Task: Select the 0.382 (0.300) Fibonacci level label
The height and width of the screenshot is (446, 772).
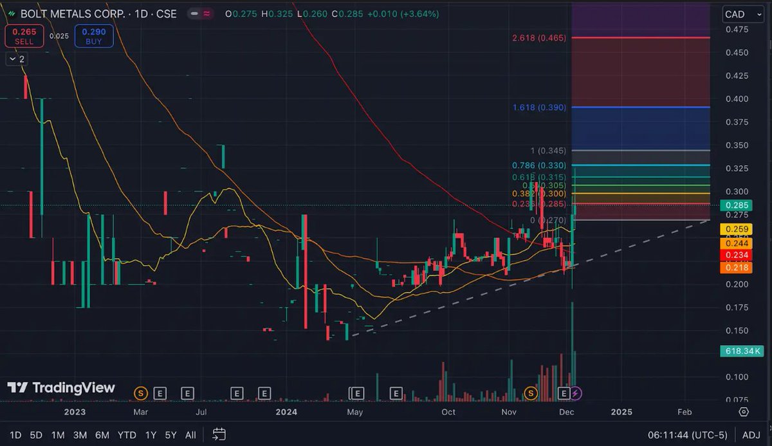Action: point(539,194)
